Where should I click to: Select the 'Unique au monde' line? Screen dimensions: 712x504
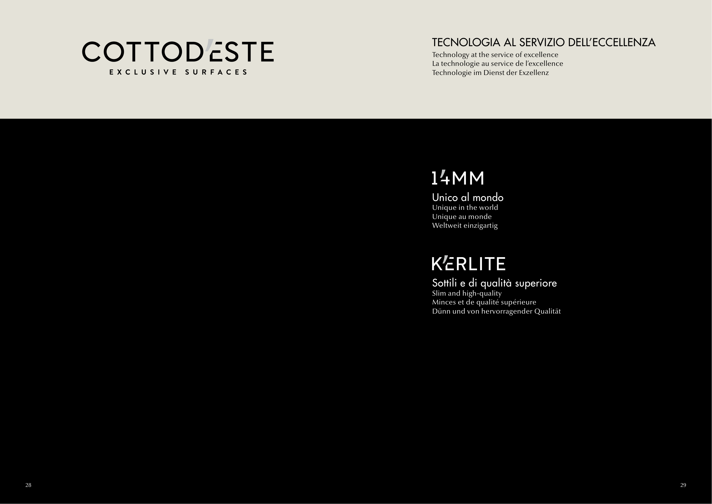pos(462,217)
